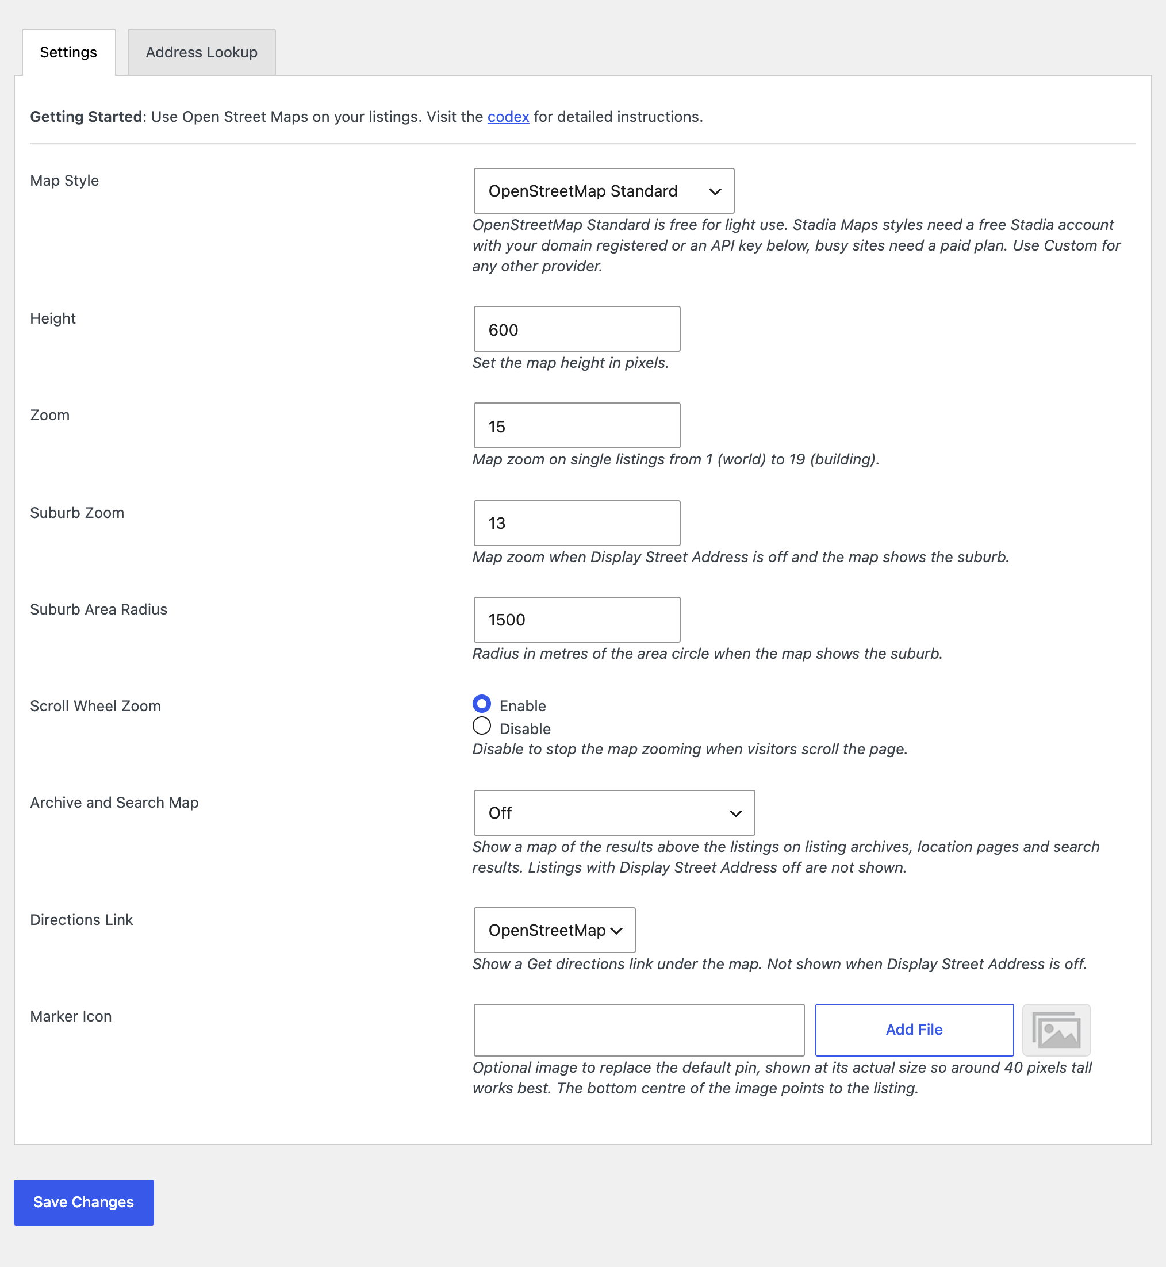Screen dimensions: 1166x1267
Task: Click the Add File button
Action: click(x=914, y=1030)
